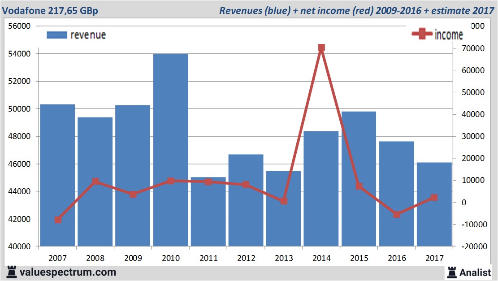The width and height of the screenshot is (498, 281).
Task: Select the 2012 revenue bar
Action: [x=246, y=200]
